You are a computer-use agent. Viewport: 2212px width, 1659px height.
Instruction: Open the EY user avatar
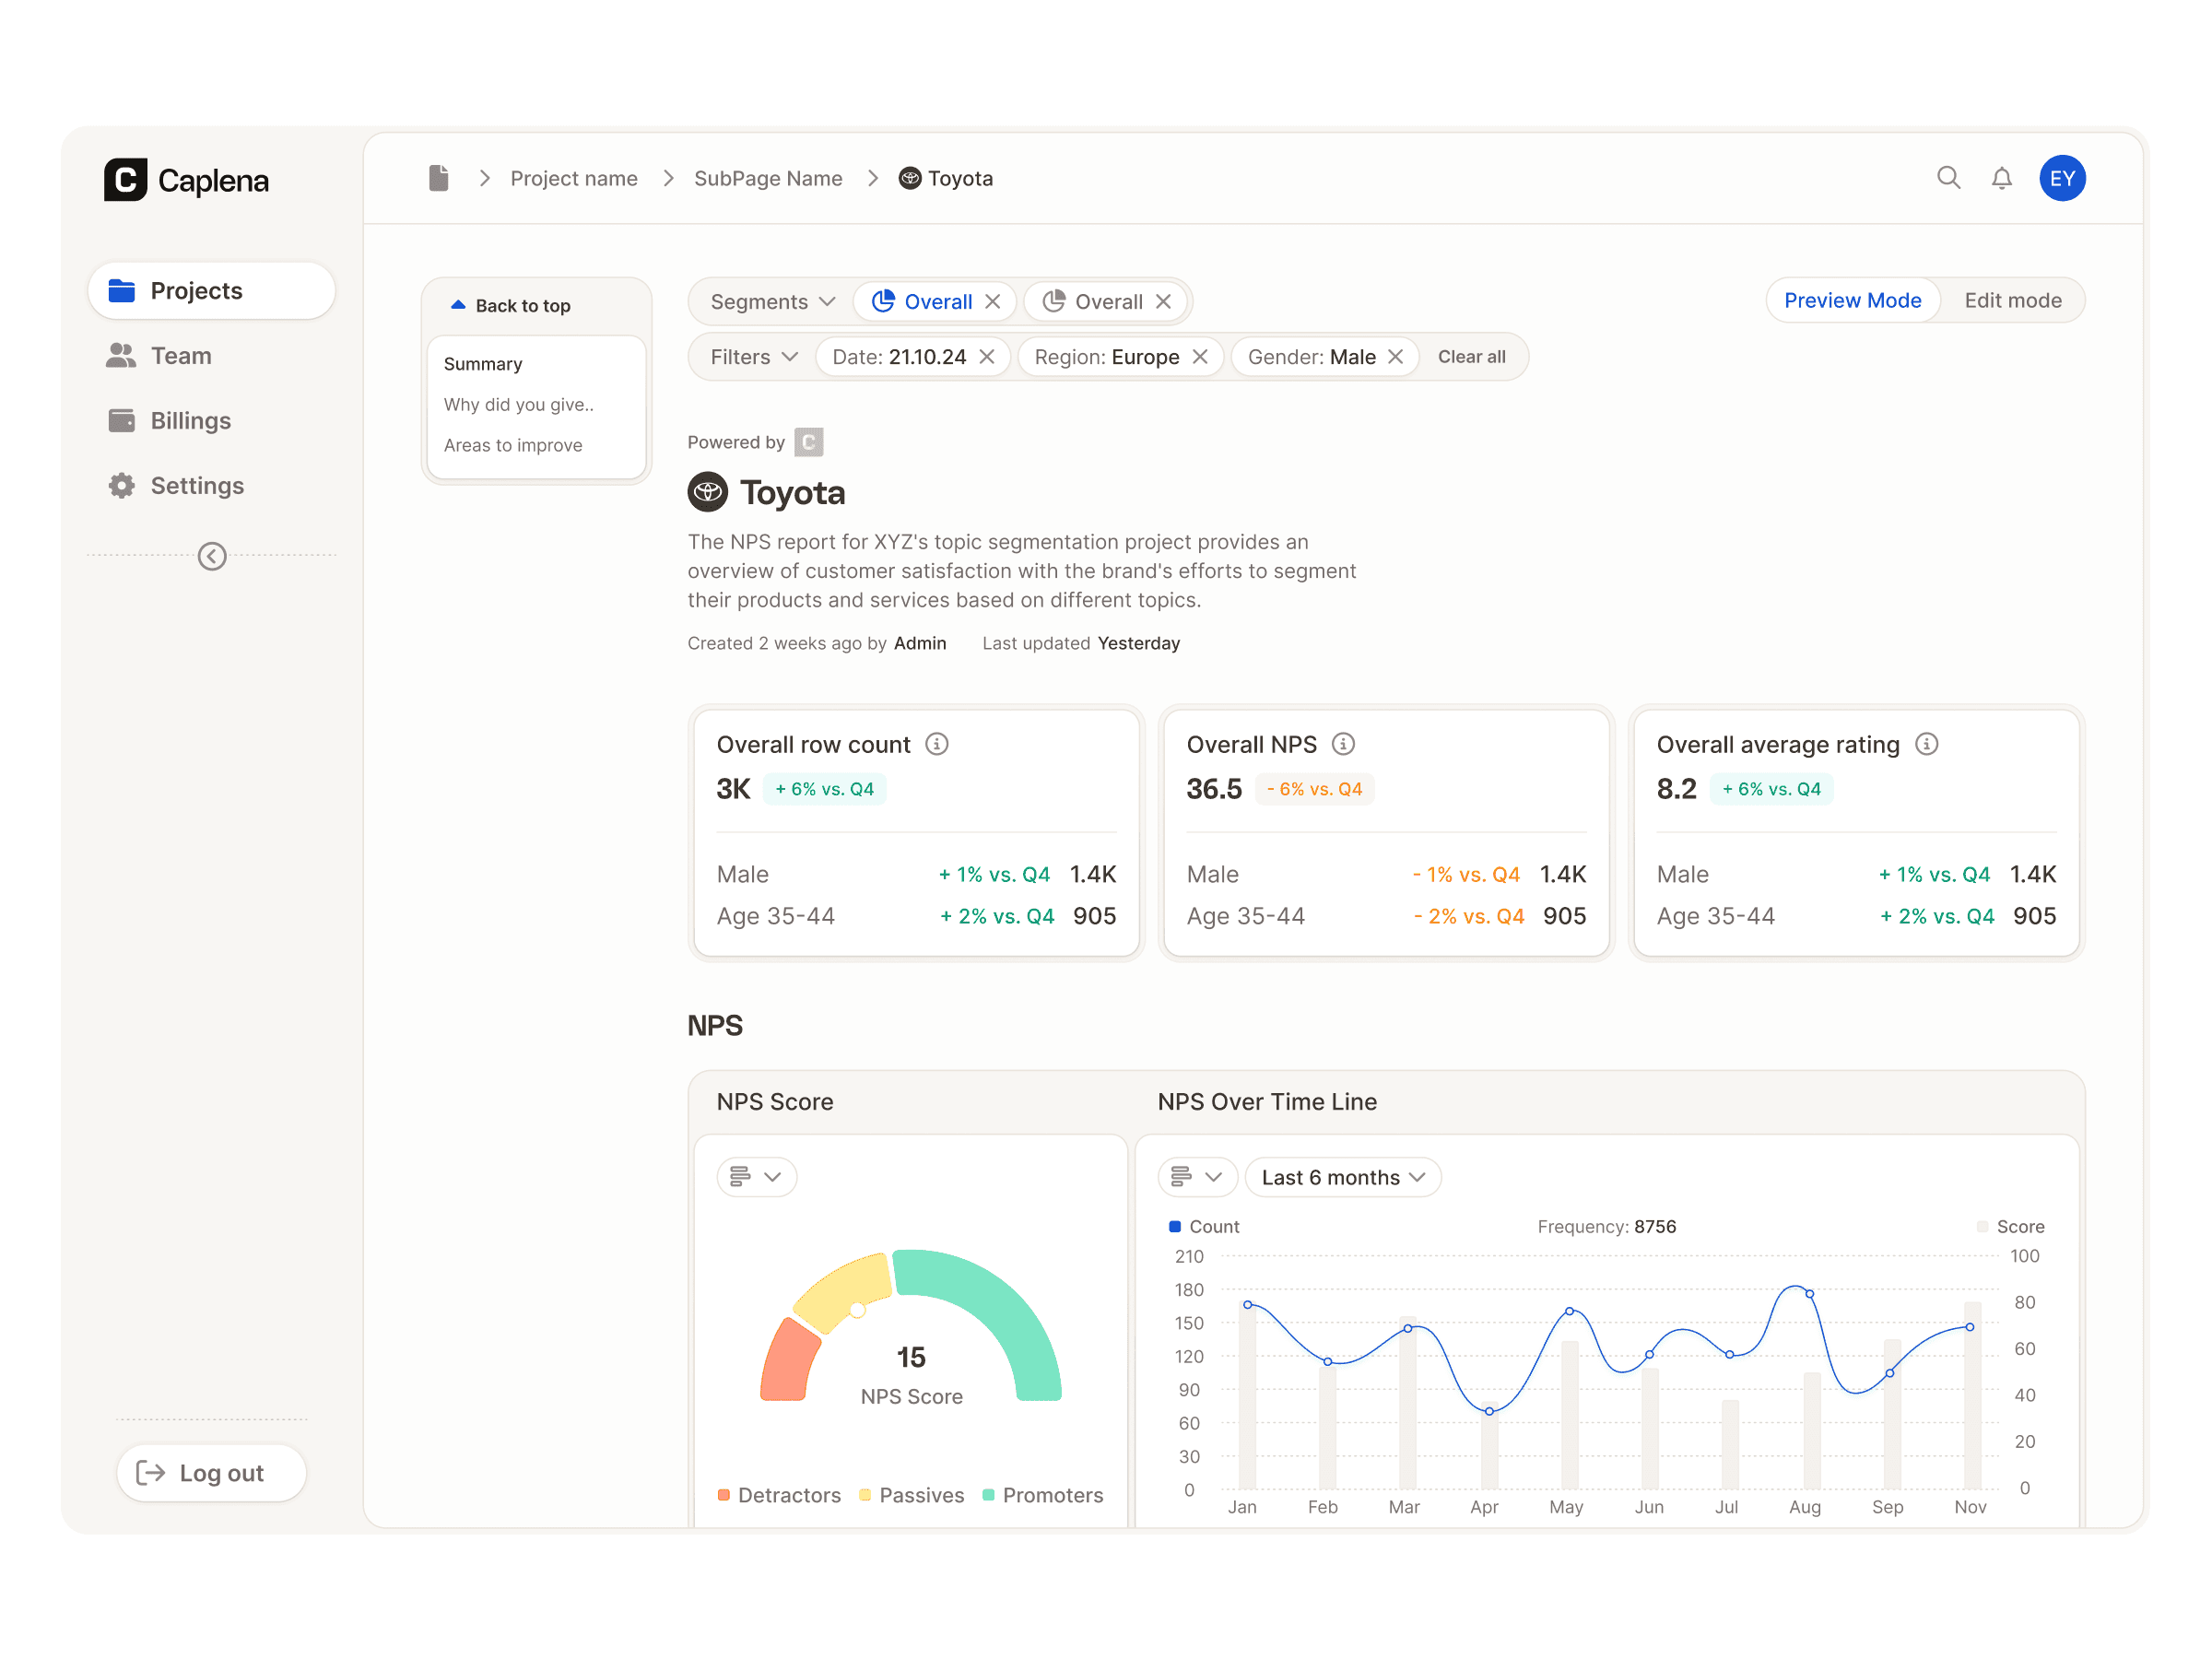(x=2062, y=178)
